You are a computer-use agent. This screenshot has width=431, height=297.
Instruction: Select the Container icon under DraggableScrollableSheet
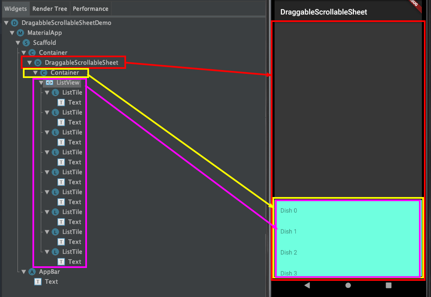click(44, 72)
